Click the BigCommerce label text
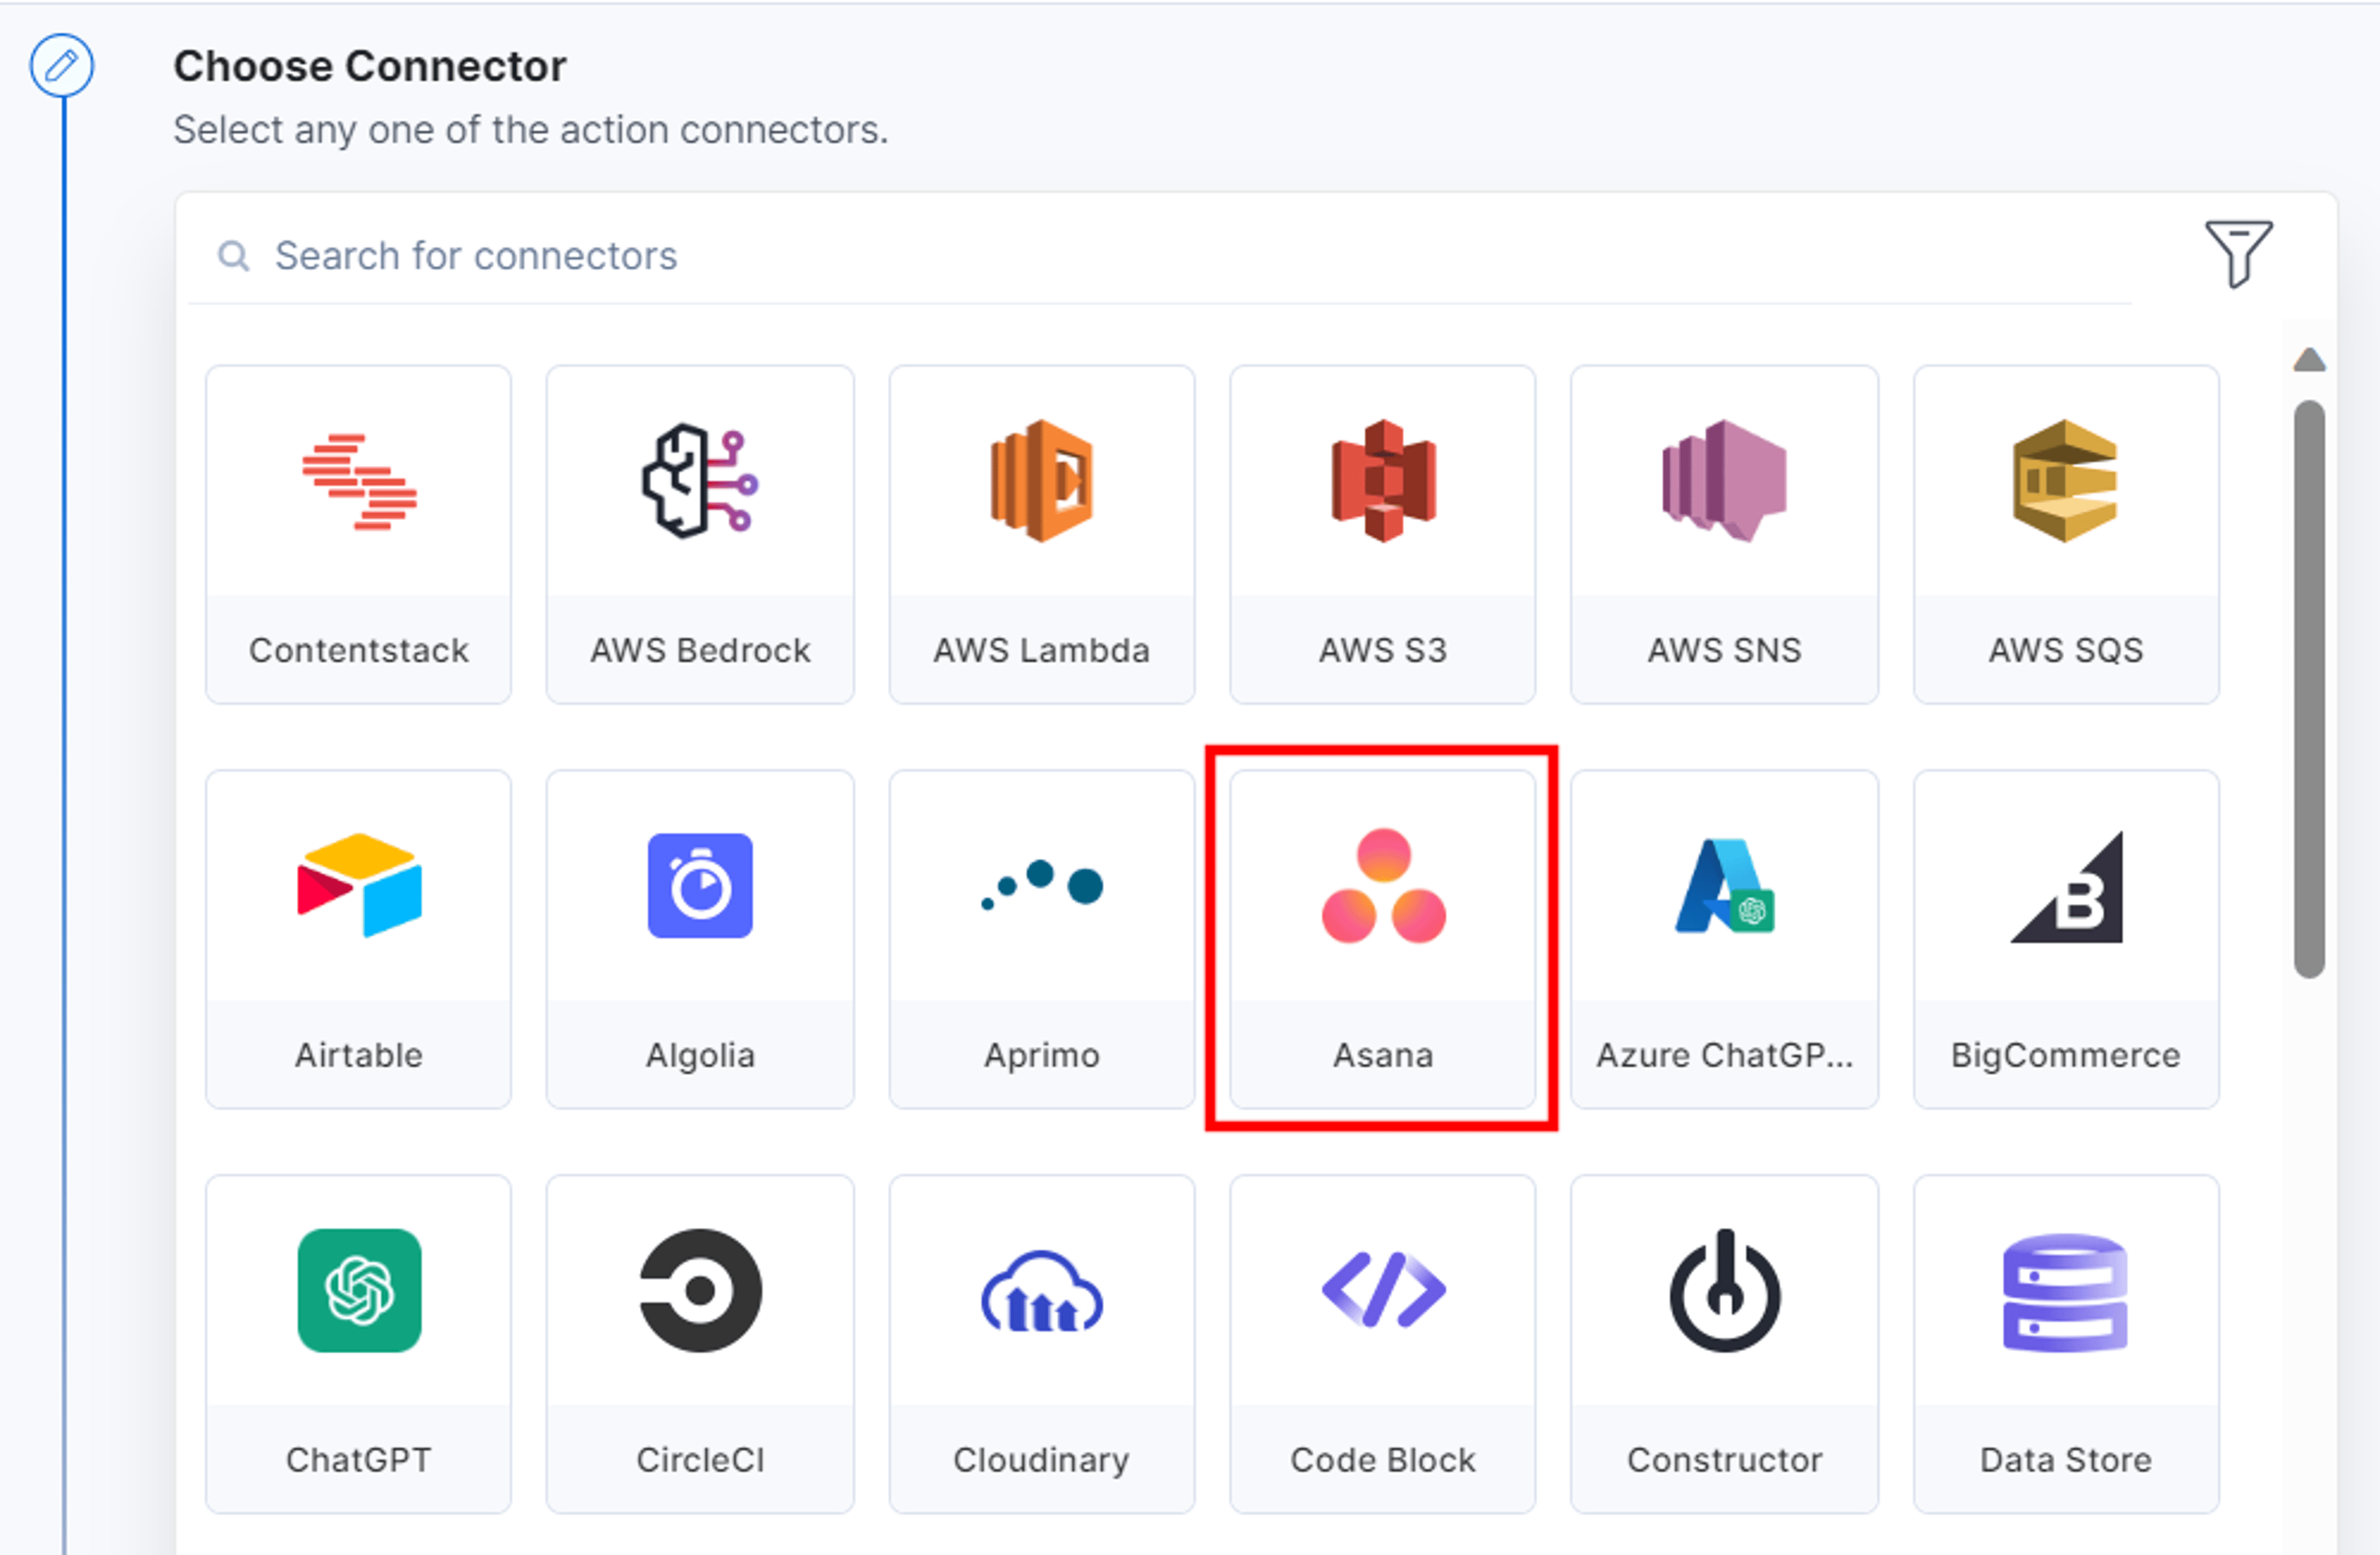 (x=2065, y=1056)
